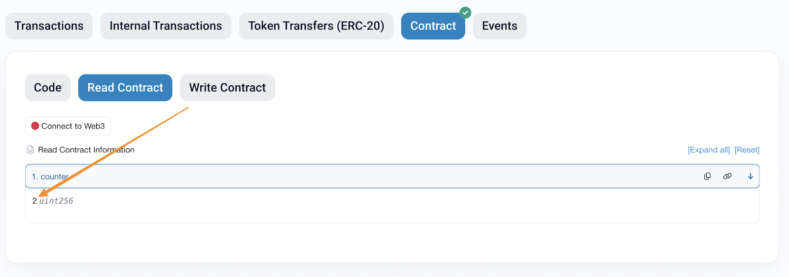Open Token Transfers (ERC-20) tab
This screenshot has height=277, width=789.
tap(316, 26)
